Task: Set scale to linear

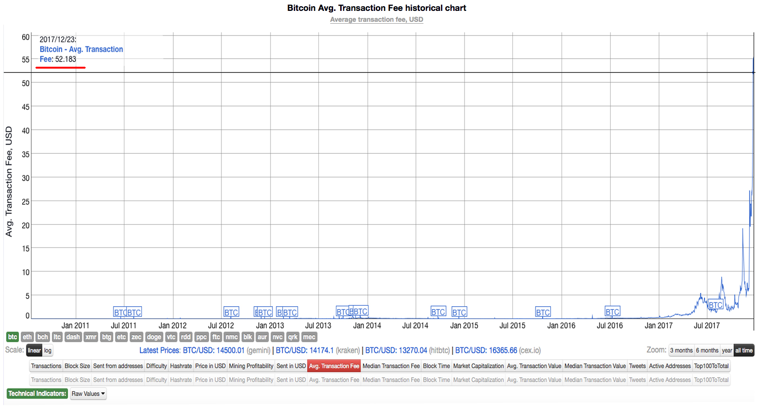Action: pos(34,351)
